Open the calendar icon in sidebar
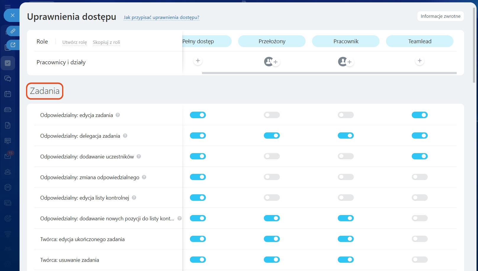Viewport: 478px width, 271px height. [8, 94]
